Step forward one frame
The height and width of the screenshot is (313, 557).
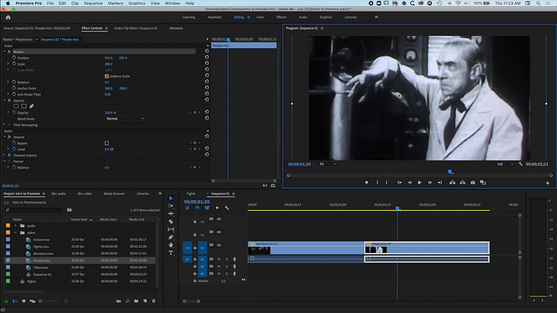coord(430,182)
